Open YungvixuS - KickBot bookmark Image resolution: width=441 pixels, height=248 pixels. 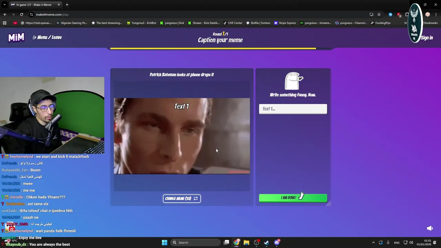pos(141,23)
